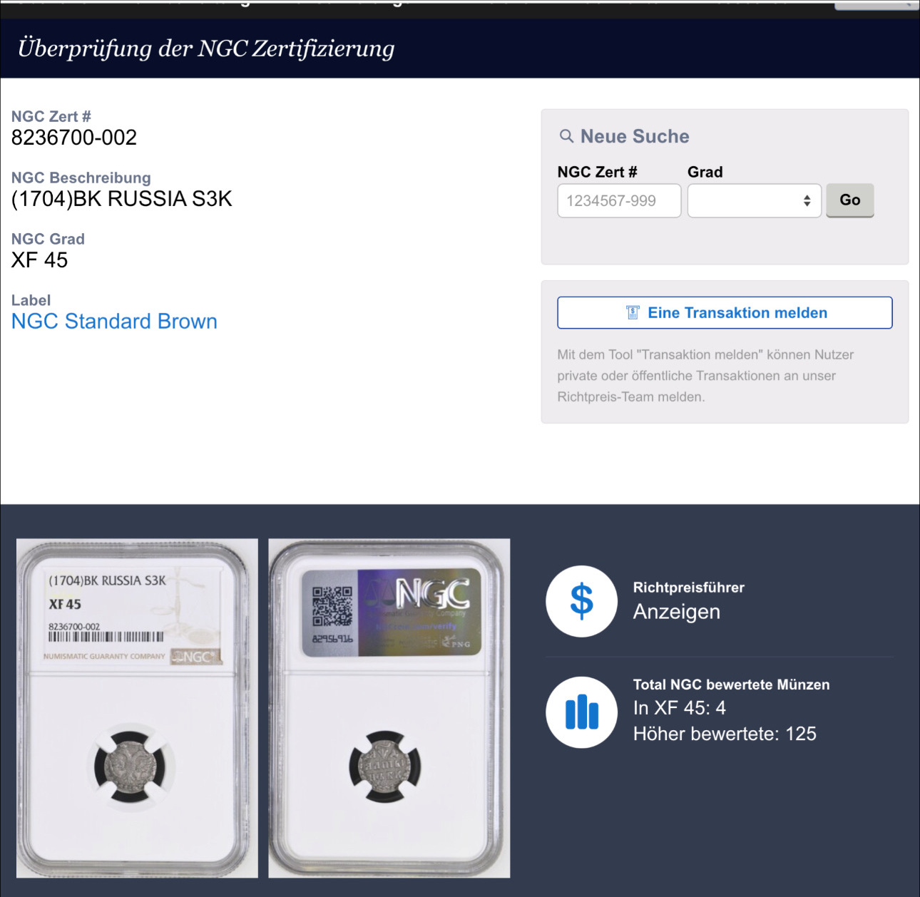
Task: Select the cert number 8236700-002 text
Action: coord(74,138)
